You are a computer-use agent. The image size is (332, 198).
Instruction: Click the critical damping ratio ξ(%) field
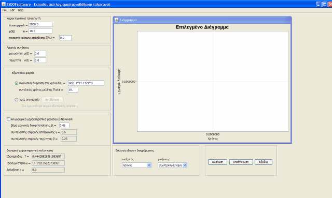(x=65, y=38)
